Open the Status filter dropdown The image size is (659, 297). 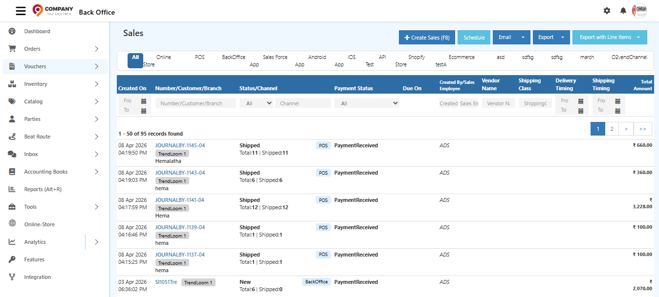(x=256, y=103)
